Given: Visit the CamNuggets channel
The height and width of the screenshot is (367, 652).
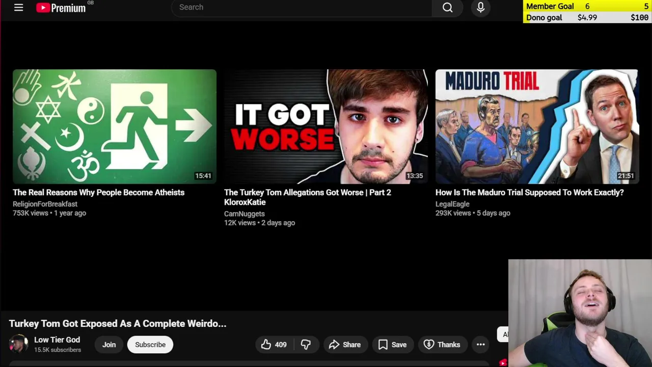Looking at the screenshot, I should (244, 214).
